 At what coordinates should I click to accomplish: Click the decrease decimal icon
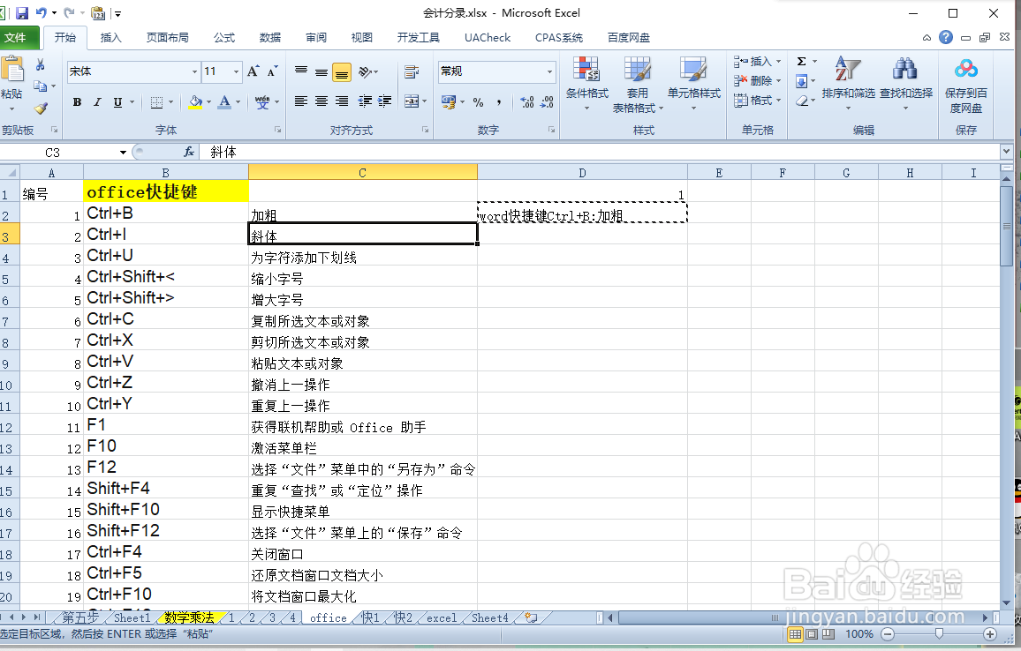click(547, 102)
